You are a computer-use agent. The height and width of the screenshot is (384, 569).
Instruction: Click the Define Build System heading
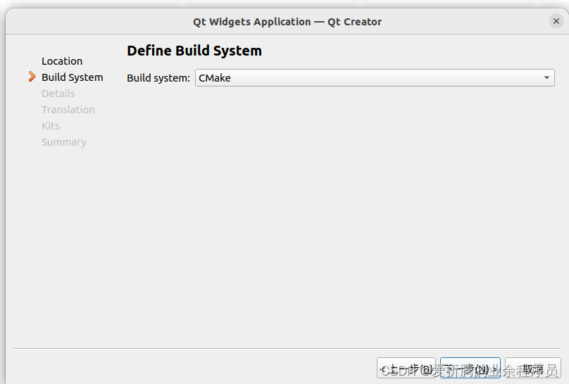194,51
